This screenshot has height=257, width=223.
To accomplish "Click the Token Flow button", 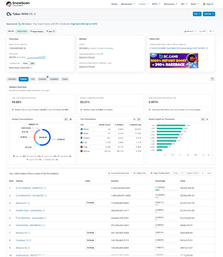I will pos(140,173).
